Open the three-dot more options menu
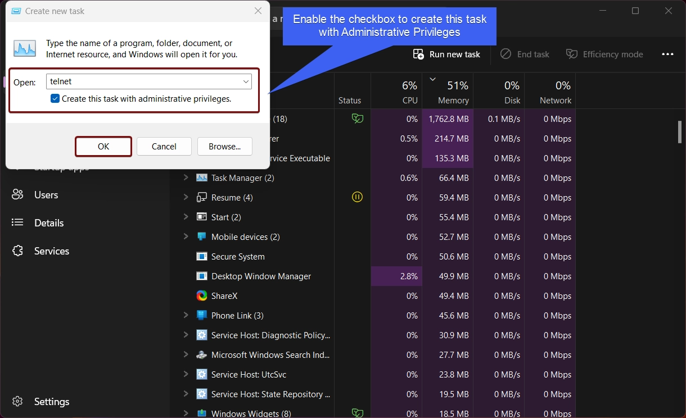This screenshot has height=418, width=686. (x=667, y=54)
